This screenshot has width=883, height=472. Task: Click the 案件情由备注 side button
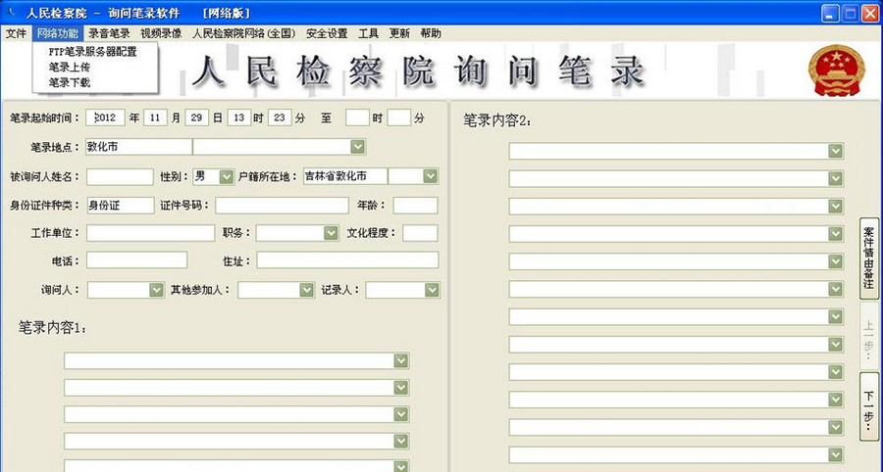coord(869,258)
